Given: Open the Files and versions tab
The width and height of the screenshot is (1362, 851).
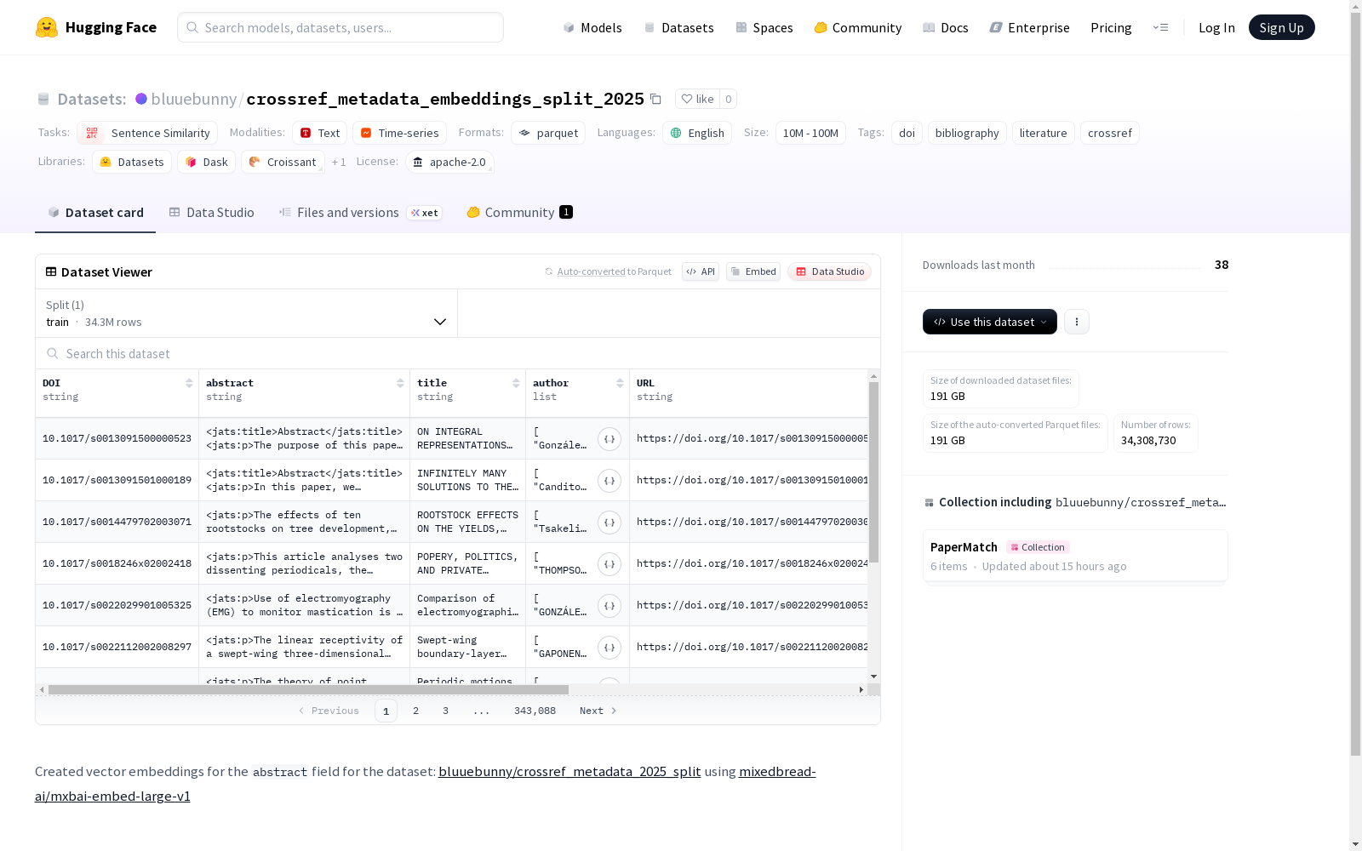Looking at the screenshot, I should click(360, 213).
